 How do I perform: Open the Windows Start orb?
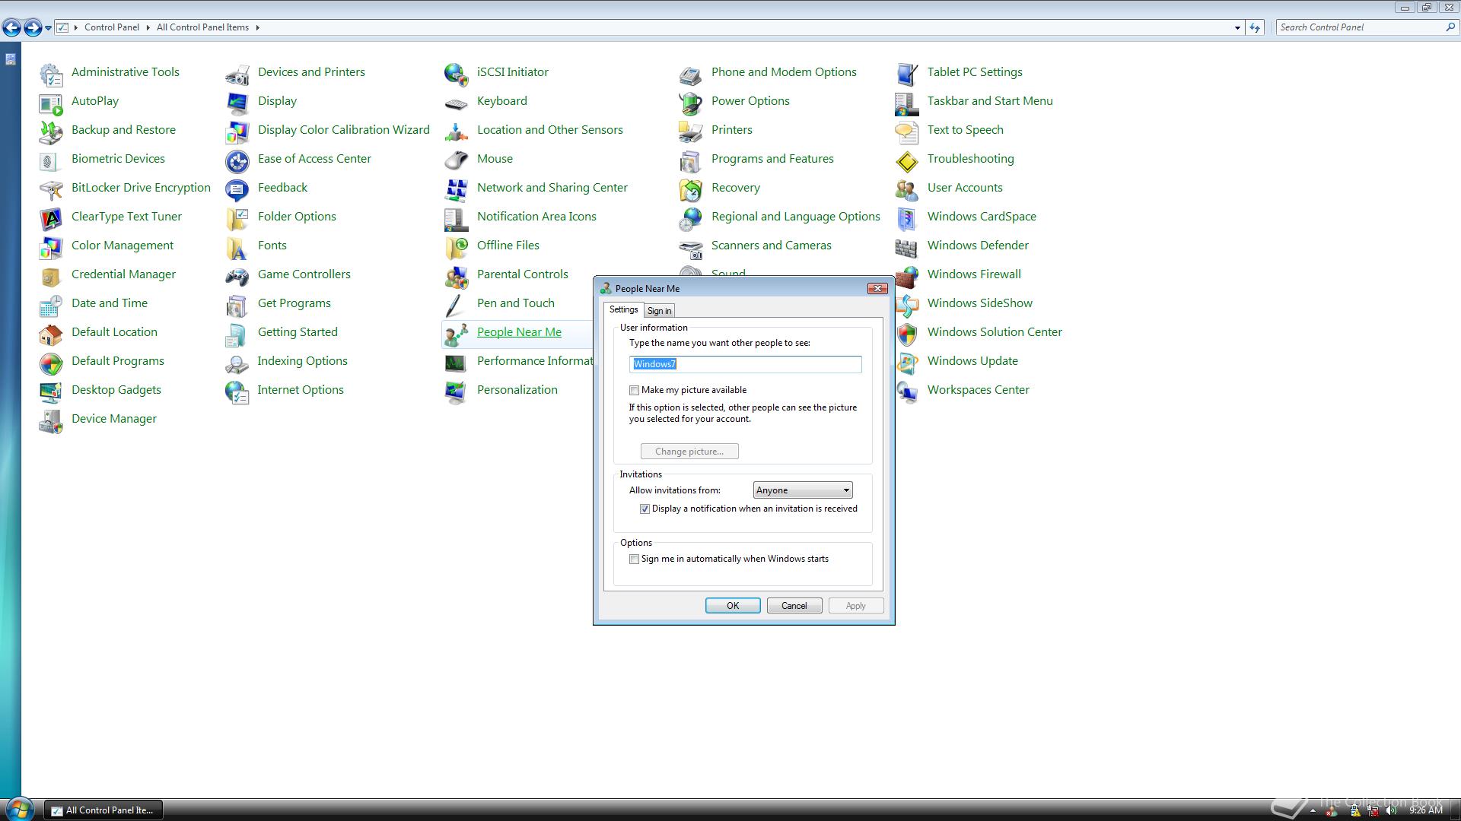18,809
